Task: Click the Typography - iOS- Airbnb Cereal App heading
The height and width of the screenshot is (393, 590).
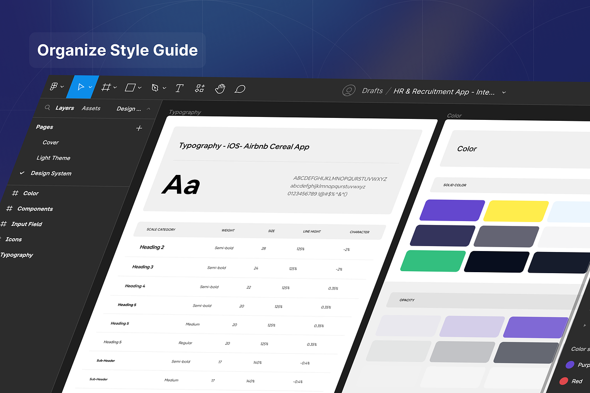Action: (x=244, y=146)
